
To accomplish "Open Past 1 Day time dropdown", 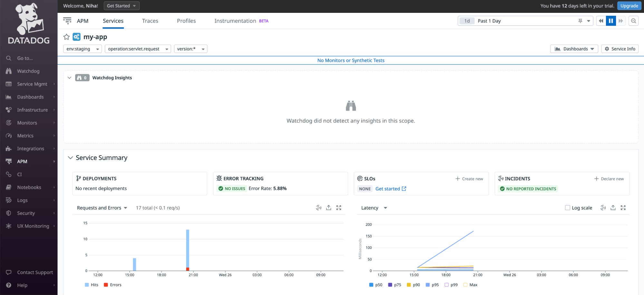I will [x=588, y=21].
